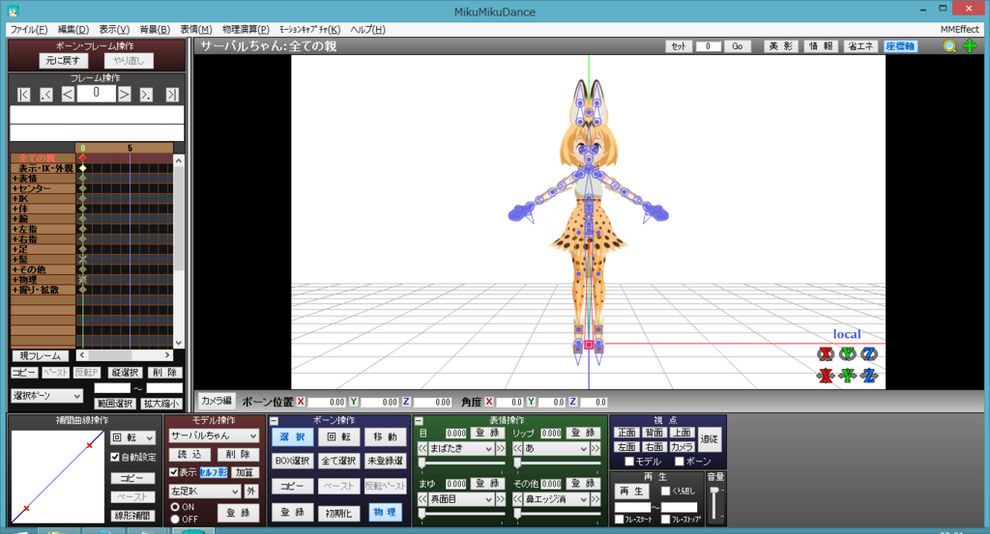This screenshot has height=534, width=990.
Task: Open 選択ボーン dropdown
Action: coord(47,396)
